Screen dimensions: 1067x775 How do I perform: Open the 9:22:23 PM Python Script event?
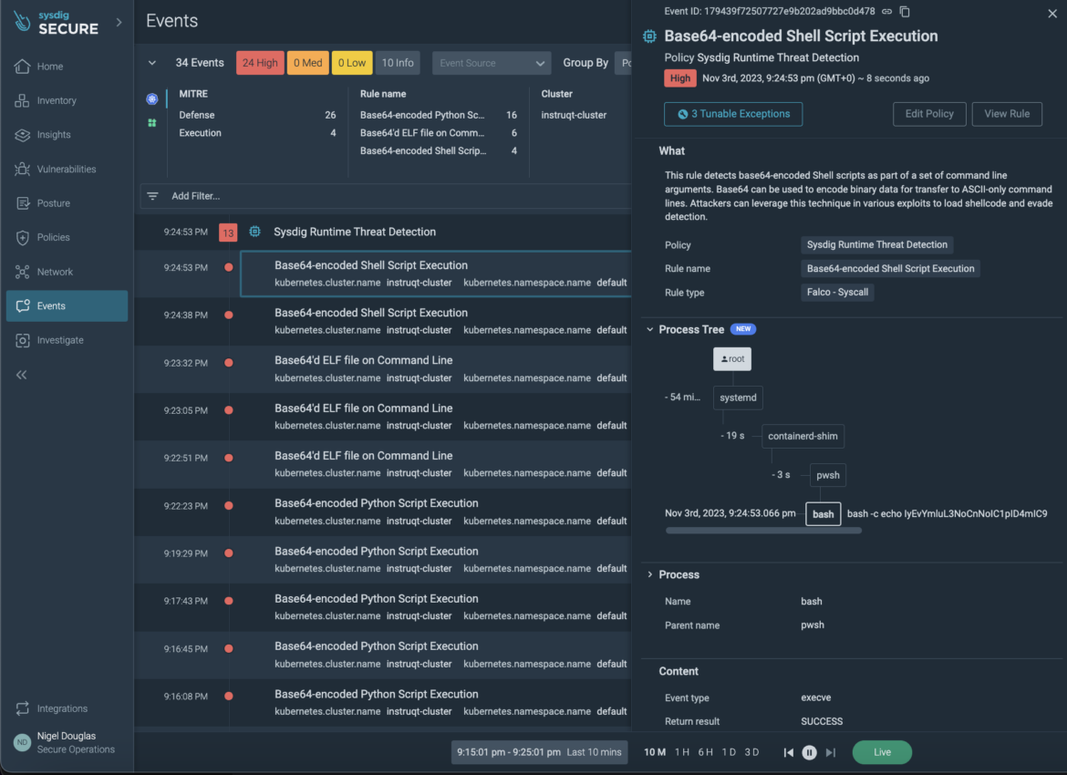coord(383,511)
